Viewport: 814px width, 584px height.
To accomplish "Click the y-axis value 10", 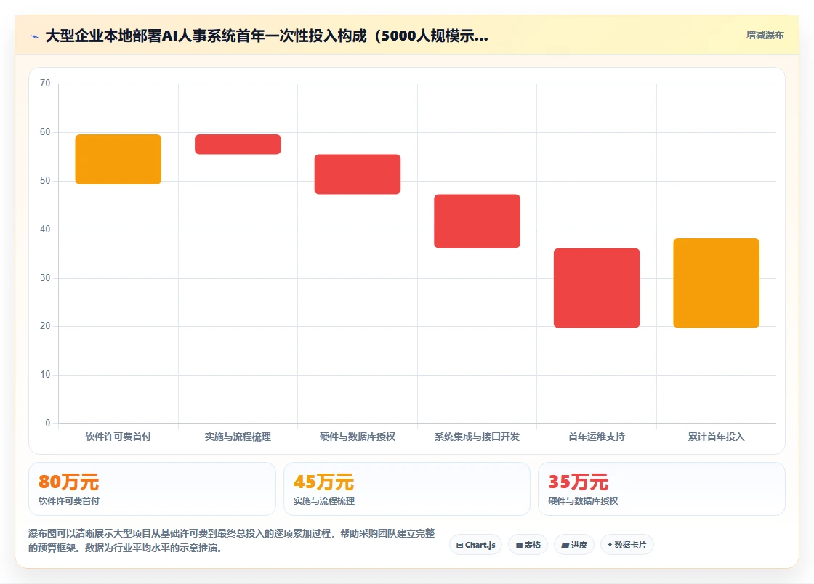I will pyautogui.click(x=45, y=375).
